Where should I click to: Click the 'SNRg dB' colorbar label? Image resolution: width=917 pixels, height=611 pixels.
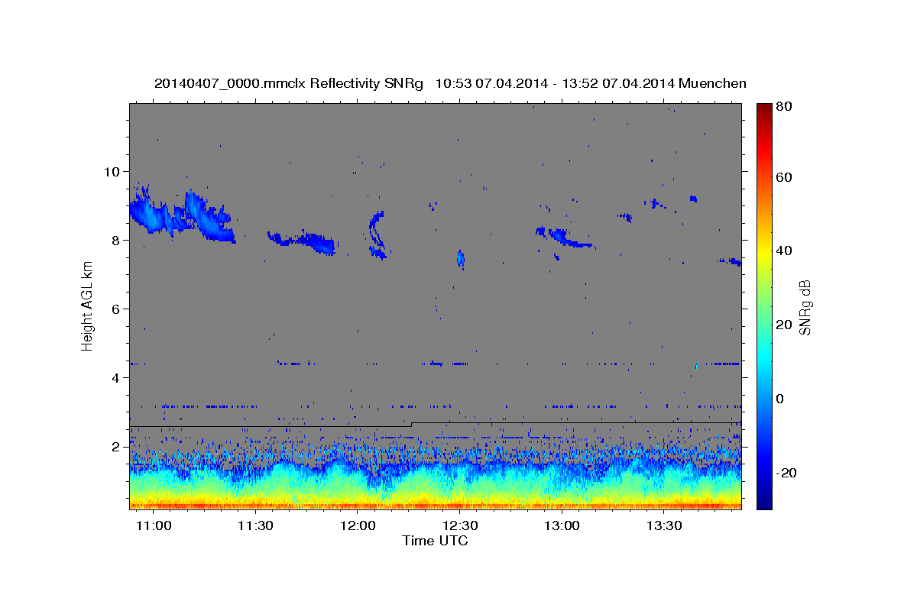pos(805,307)
